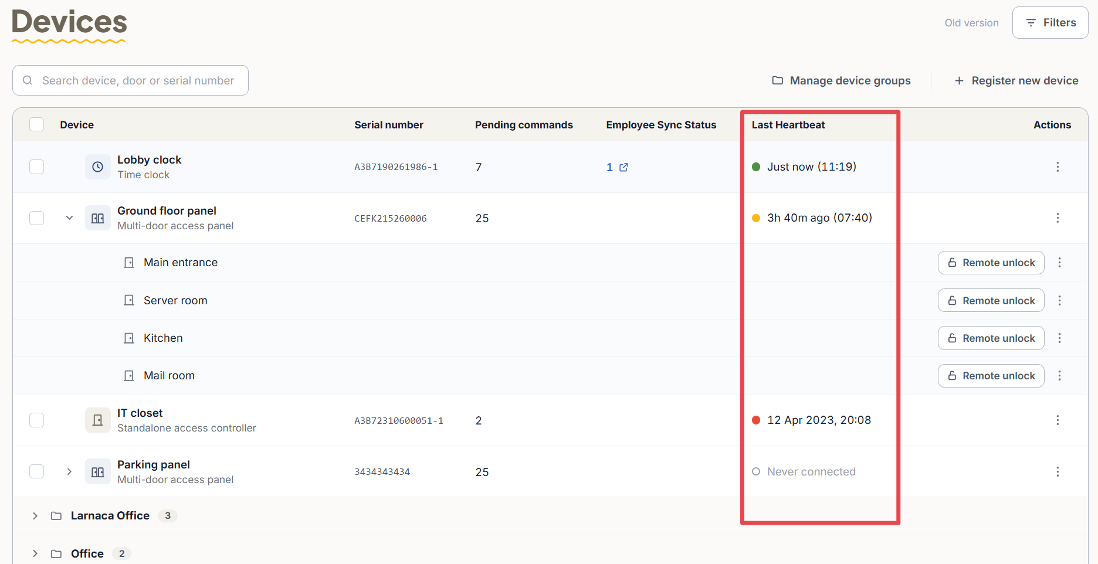Collapse the Ground floor panel door list
The image size is (1098, 564).
69,218
